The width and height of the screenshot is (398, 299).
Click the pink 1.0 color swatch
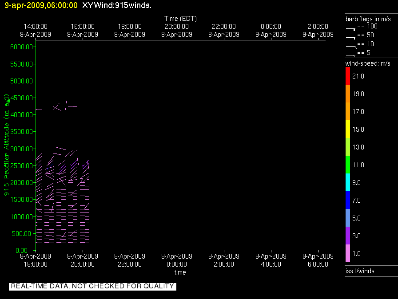tap(348, 253)
